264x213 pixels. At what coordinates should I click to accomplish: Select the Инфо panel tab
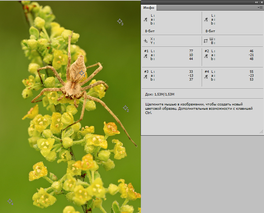pos(148,7)
